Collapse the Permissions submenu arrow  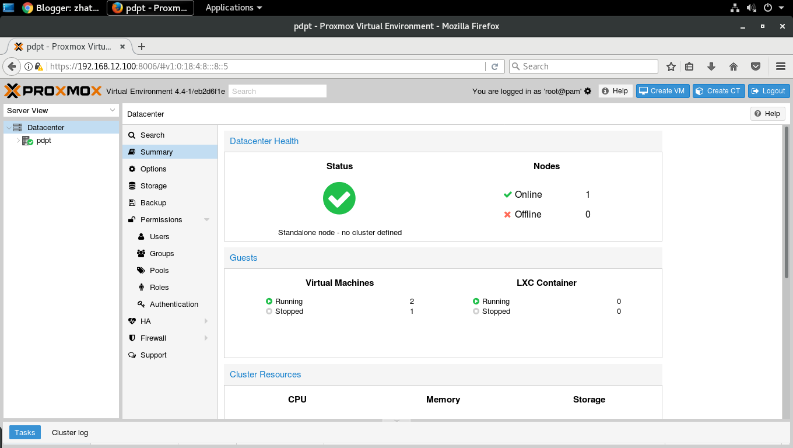click(206, 220)
